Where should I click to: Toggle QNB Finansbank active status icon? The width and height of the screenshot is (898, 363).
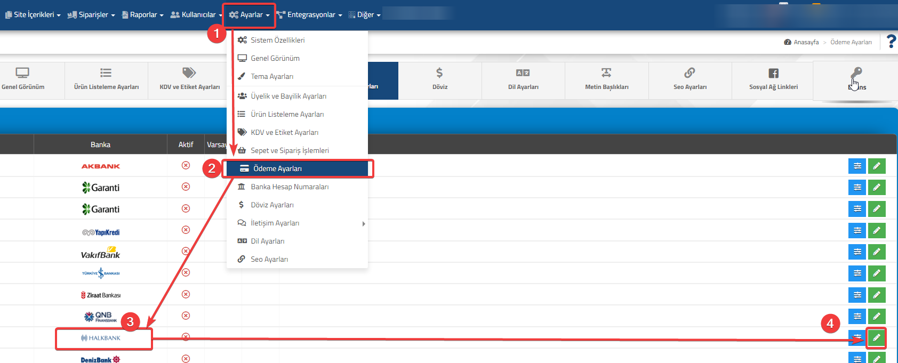tap(186, 316)
